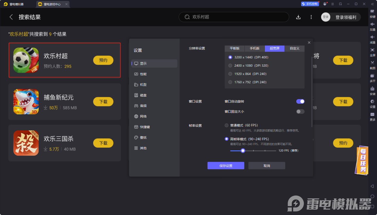
Task: Select 高帧率模式 (90~240 FPS)
Action: [x=227, y=139]
